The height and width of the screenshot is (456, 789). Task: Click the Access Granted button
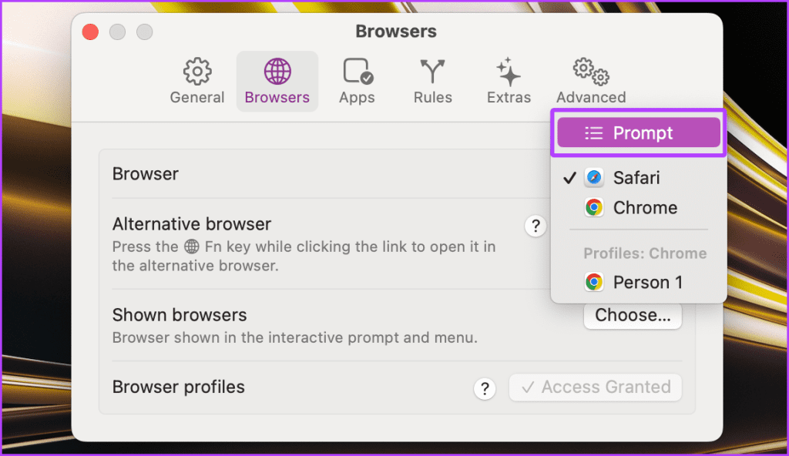(595, 387)
